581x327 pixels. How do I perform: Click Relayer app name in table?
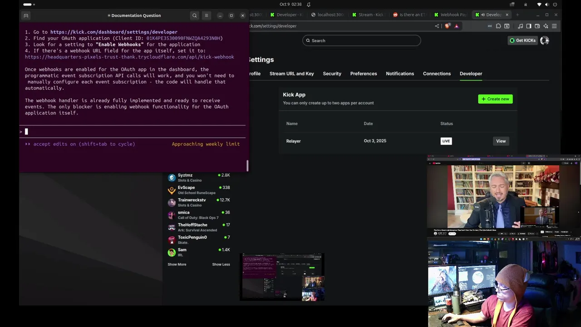[x=293, y=141]
